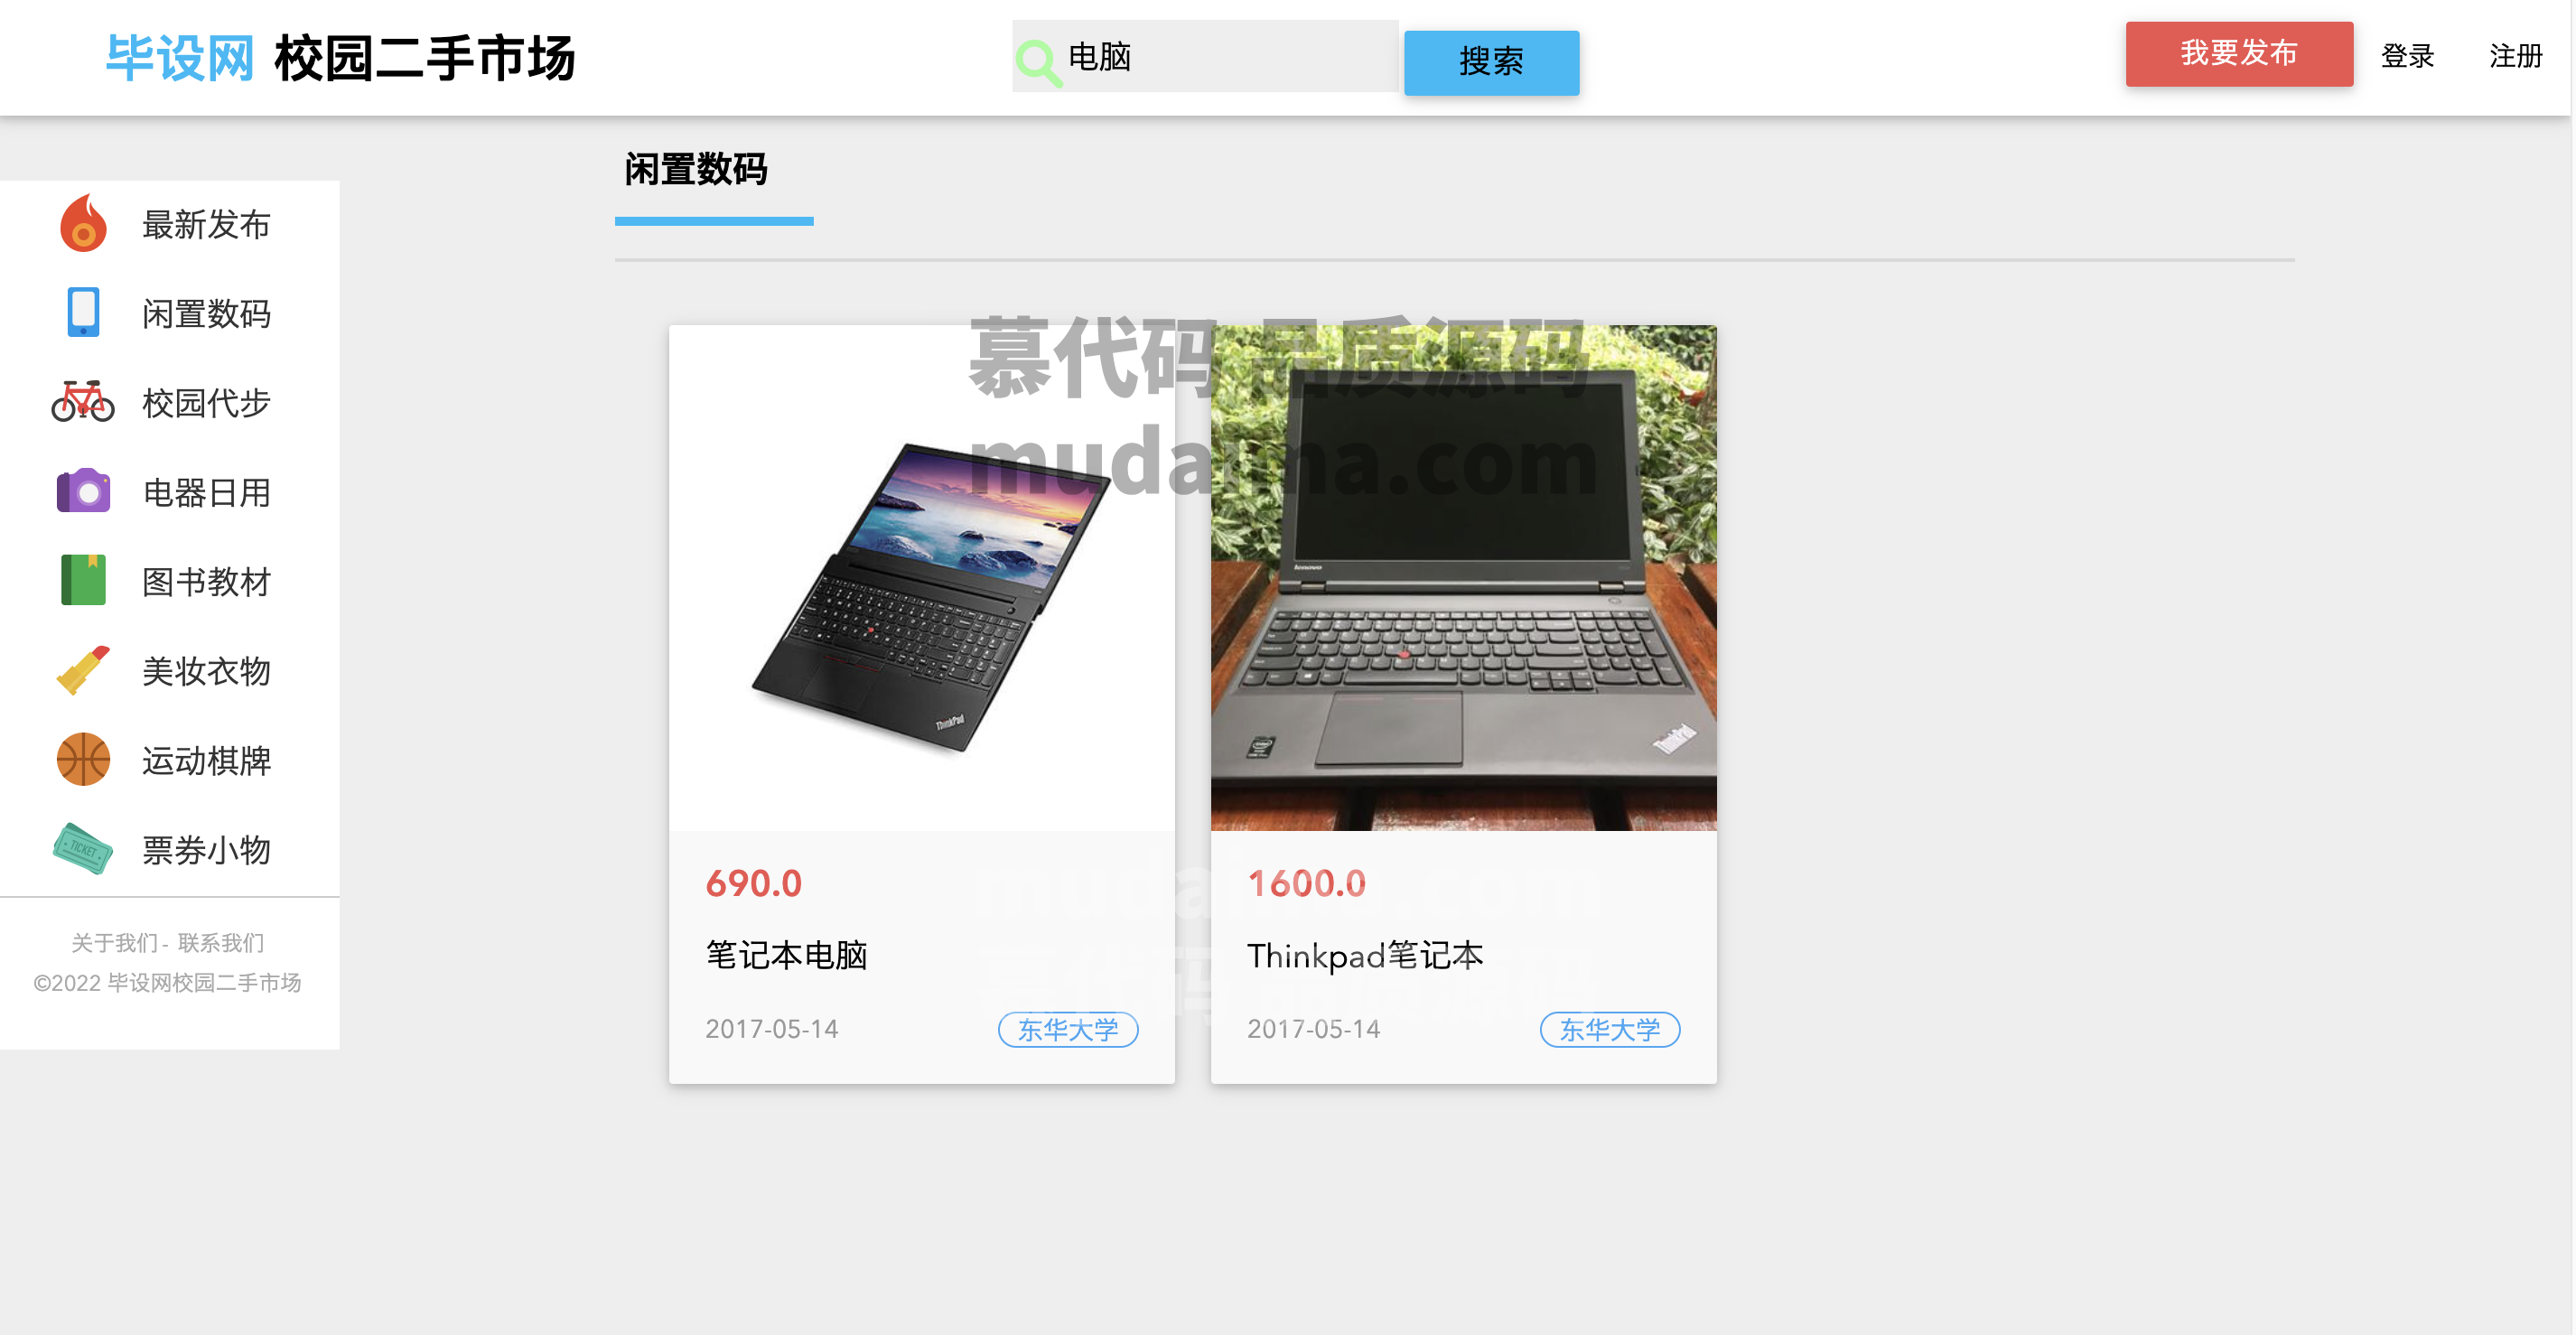Open the Thinkpad笔记本 product photo
This screenshot has width=2576, height=1335.
1463,578
